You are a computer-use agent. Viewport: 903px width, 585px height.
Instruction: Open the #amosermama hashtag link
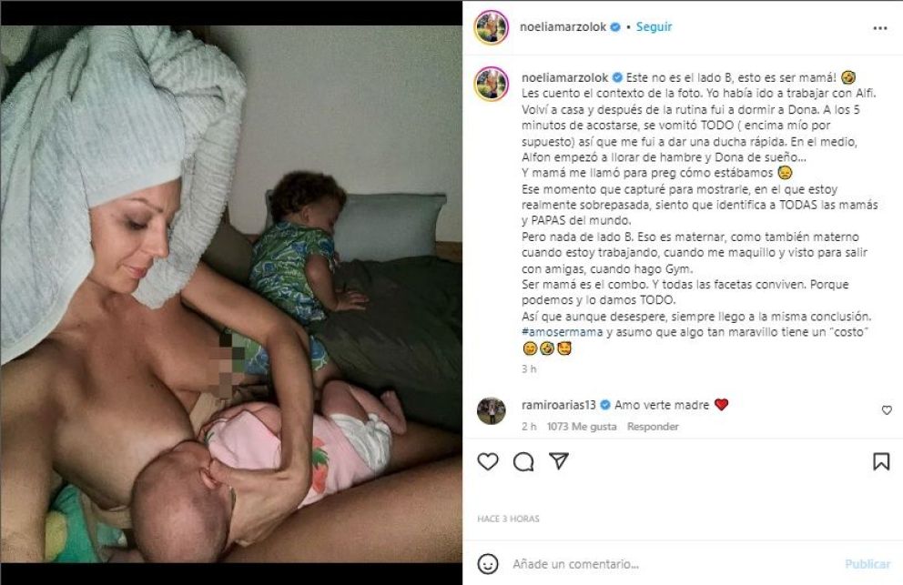[x=562, y=332]
